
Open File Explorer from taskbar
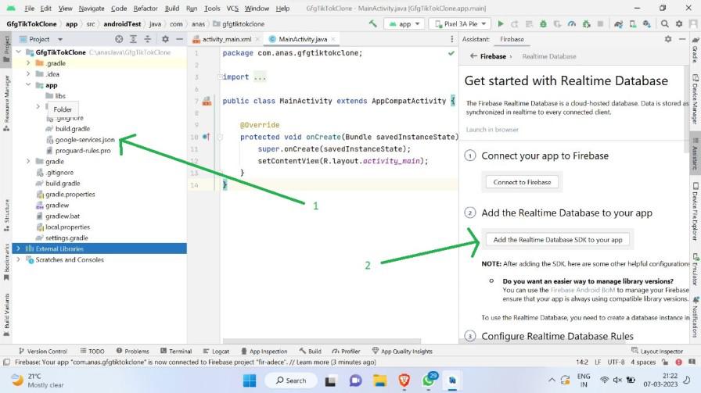coord(380,380)
